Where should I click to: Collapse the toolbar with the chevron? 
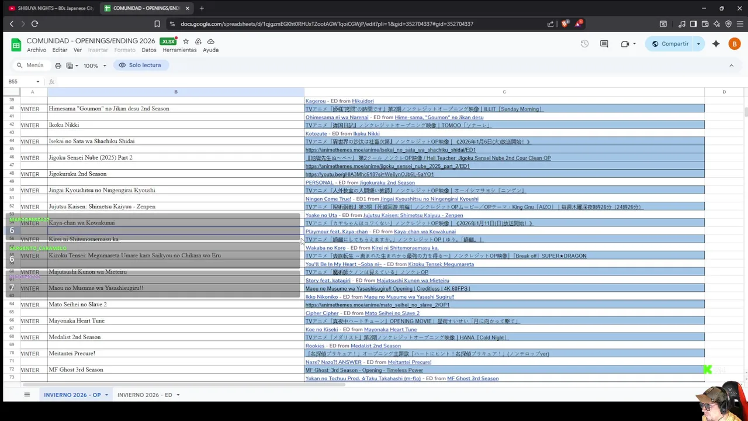tap(731, 65)
